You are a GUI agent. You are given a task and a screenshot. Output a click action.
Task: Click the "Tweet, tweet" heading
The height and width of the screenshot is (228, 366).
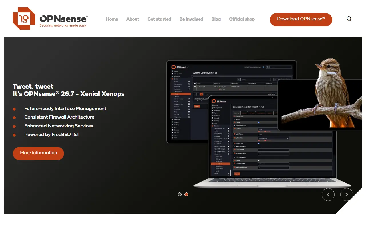pyautogui.click(x=33, y=86)
